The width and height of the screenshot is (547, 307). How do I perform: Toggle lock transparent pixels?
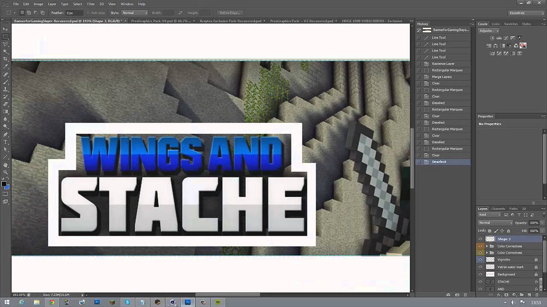pyautogui.click(x=489, y=231)
